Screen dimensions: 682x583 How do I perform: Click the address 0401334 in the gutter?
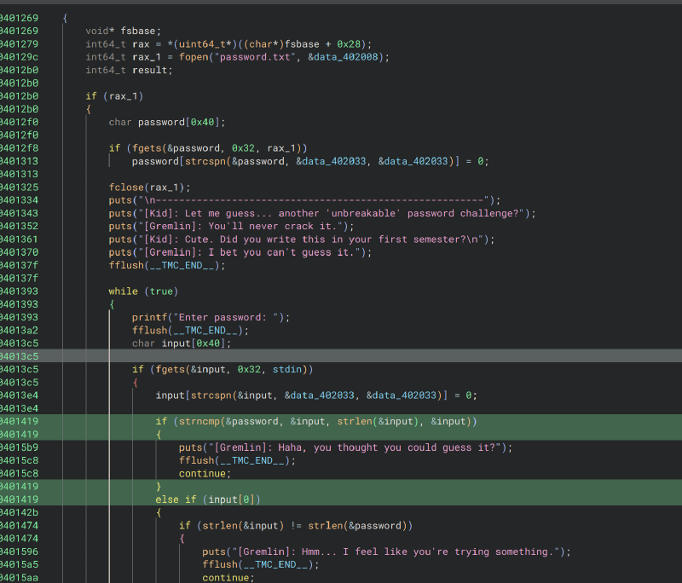(19, 200)
